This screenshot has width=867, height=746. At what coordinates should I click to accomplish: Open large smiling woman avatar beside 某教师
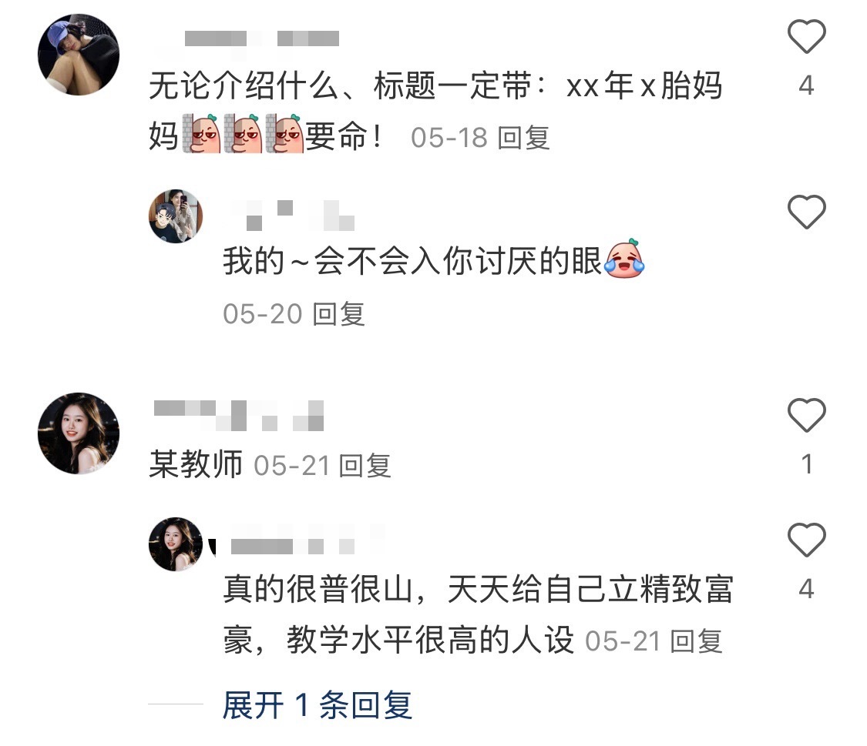79,433
